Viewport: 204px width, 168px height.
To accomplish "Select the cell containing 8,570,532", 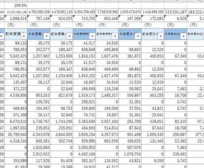I will [16, 122].
